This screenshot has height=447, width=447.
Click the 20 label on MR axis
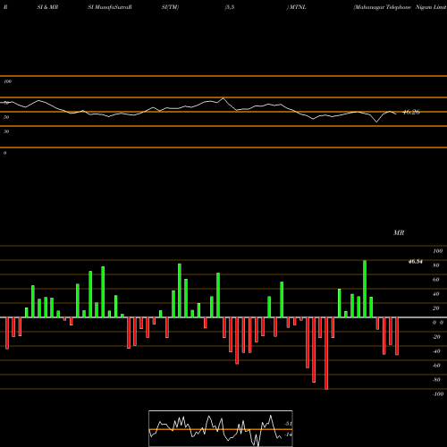click(435, 308)
